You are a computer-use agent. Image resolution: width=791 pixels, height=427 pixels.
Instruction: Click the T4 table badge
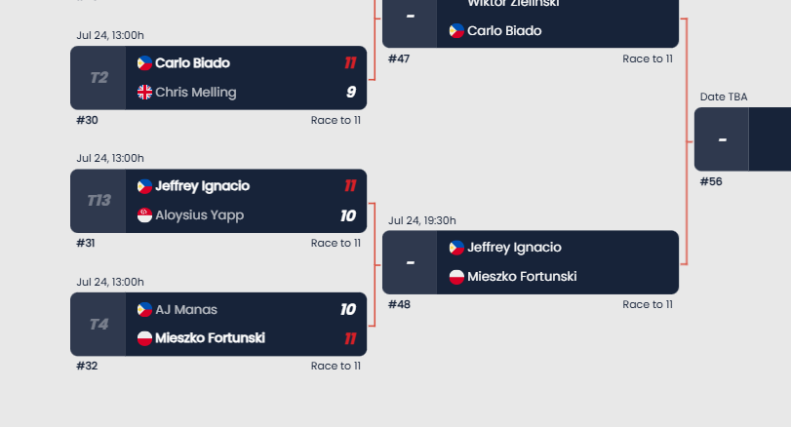point(99,324)
